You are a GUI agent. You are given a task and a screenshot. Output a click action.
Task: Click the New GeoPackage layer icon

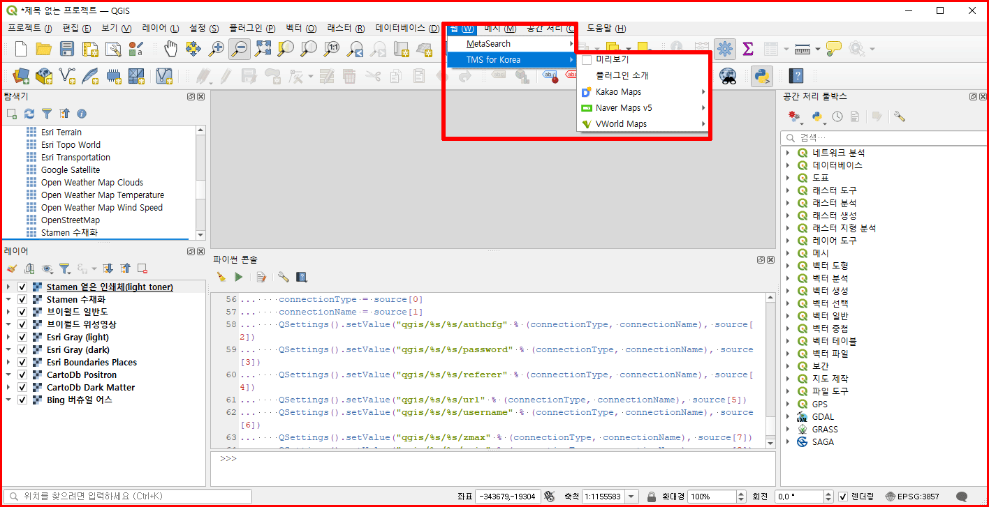44,75
